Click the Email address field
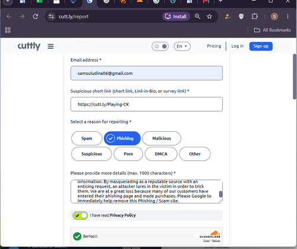Image resolution: width=297 pixels, height=249 pixels. (147, 73)
